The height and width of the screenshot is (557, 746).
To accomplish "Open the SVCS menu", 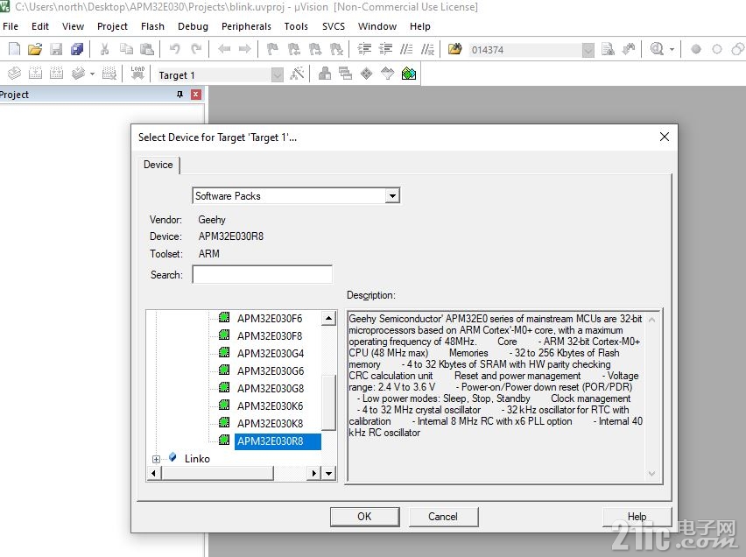I will coord(333,26).
